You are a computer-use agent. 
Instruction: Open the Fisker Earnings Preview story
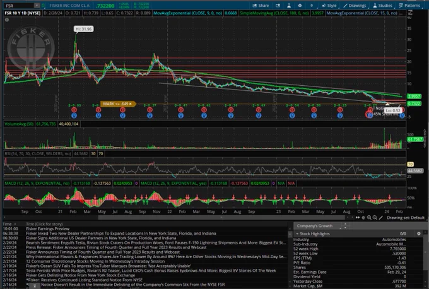tap(47, 228)
